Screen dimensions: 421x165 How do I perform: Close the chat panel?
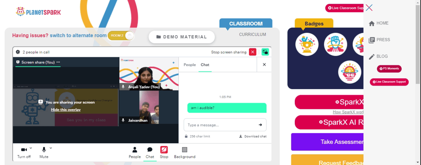click(264, 65)
